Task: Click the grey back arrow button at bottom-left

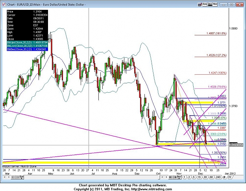Action: pos(13,177)
